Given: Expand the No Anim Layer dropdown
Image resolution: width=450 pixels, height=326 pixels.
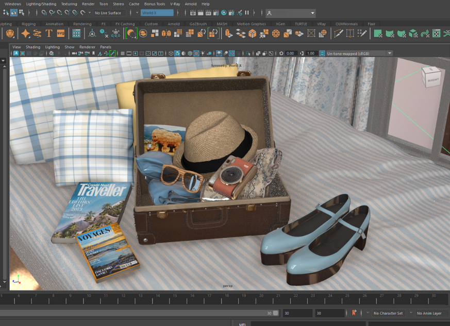Looking at the screenshot, I should [x=429, y=313].
